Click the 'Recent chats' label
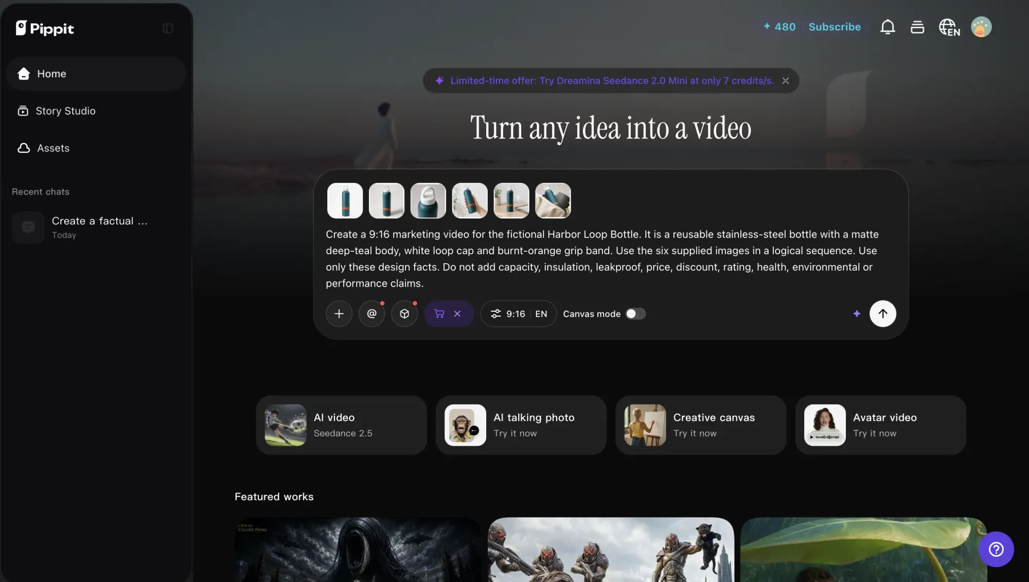Screen dimensions: 1029x582 pos(41,192)
